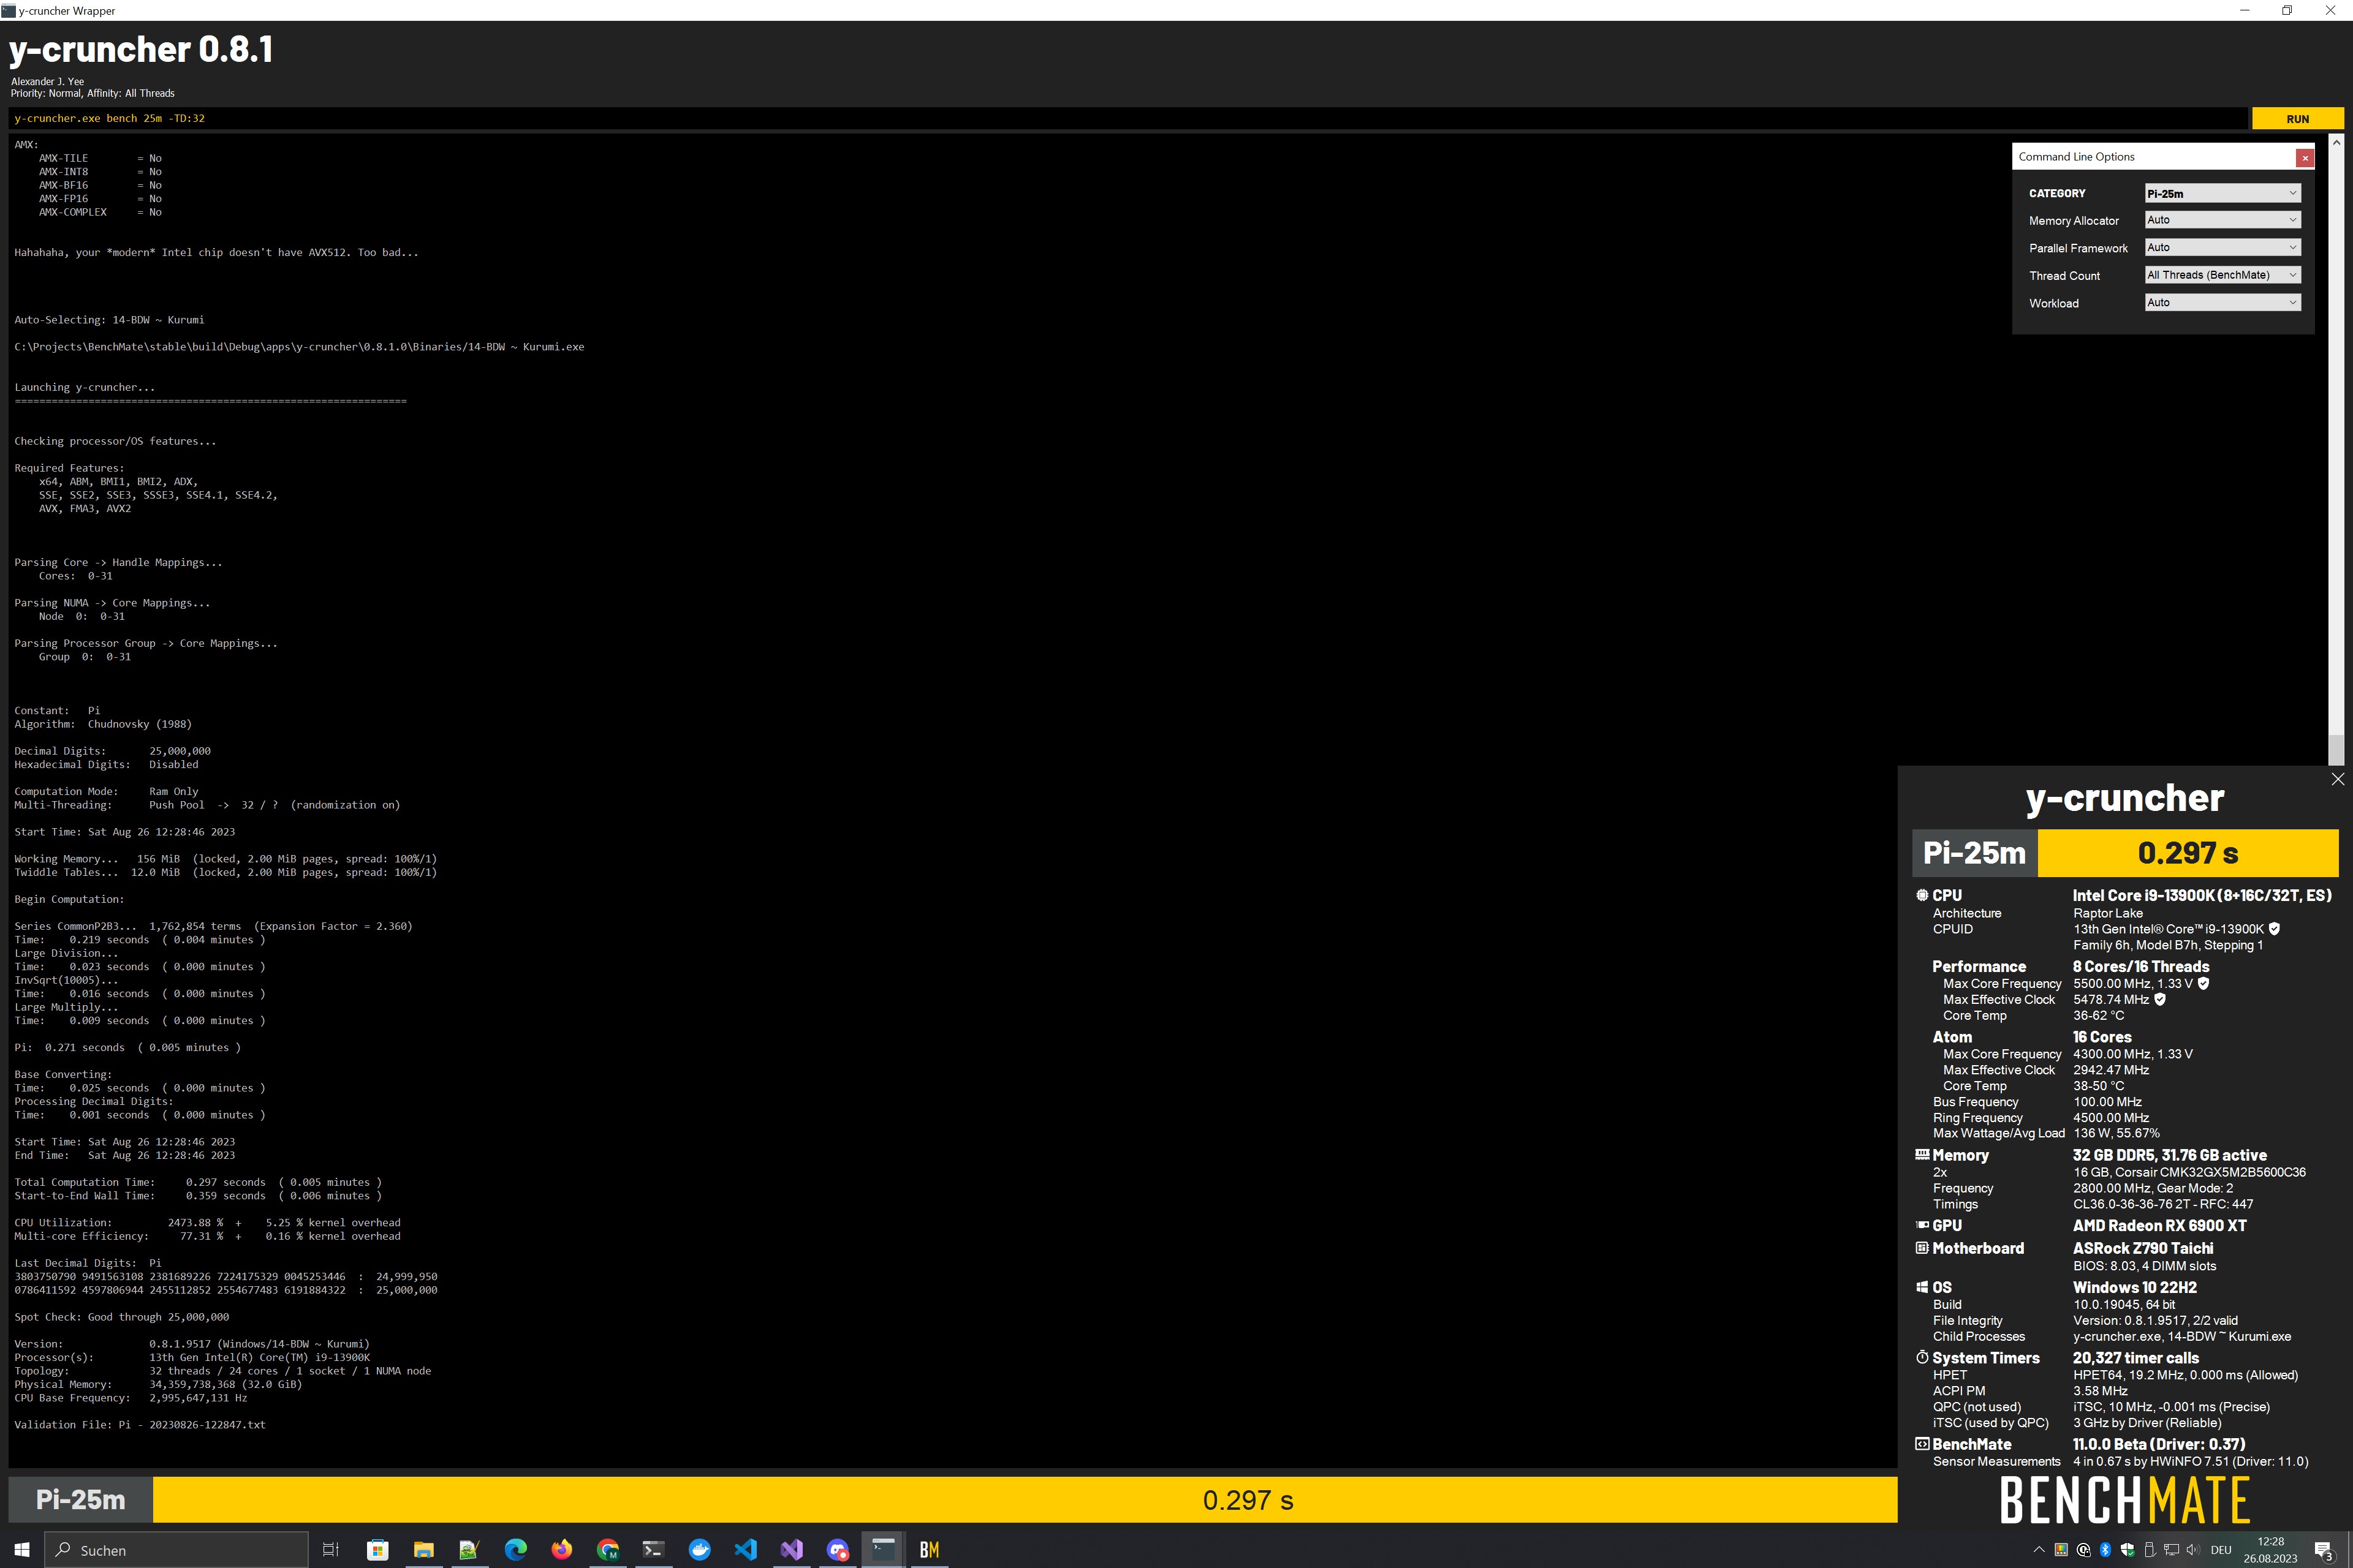Switch to y-cruncher Wrapper taskbar window
The width and height of the screenshot is (2353, 1568).
click(884, 1550)
